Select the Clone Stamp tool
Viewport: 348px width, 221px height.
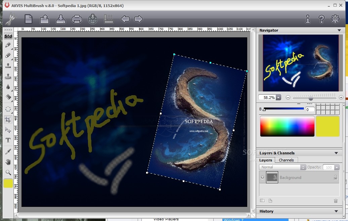tap(8, 66)
